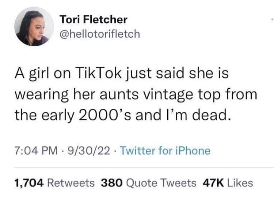Click the 9/30/22 tweet date
This screenshot has height=197, width=274.
click(x=86, y=150)
